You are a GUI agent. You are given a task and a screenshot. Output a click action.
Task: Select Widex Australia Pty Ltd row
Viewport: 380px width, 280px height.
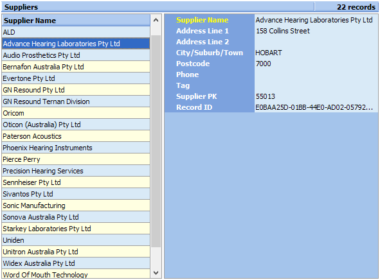76,263
